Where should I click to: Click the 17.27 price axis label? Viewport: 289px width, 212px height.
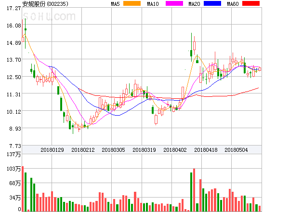click(x=13, y=8)
